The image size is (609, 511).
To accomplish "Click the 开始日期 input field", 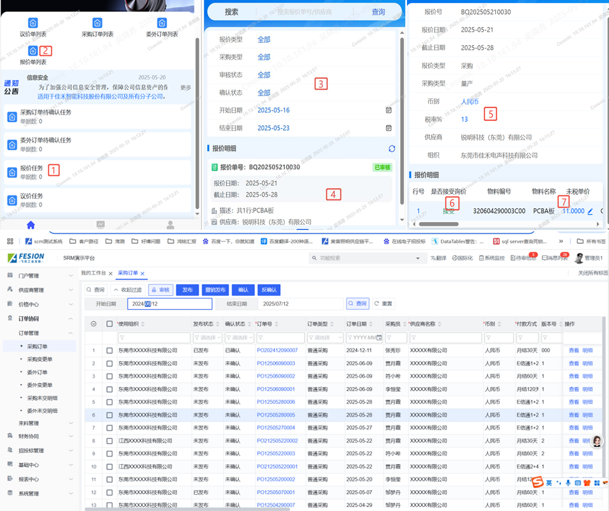I will point(170,304).
